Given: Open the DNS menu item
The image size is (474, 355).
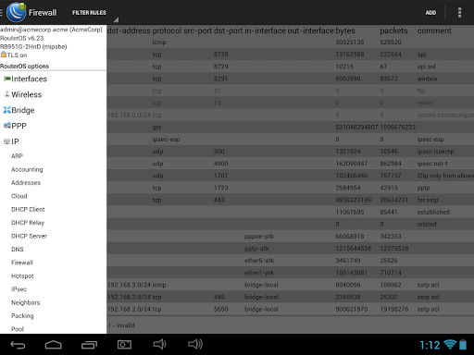Looking at the screenshot, I should tap(18, 250).
